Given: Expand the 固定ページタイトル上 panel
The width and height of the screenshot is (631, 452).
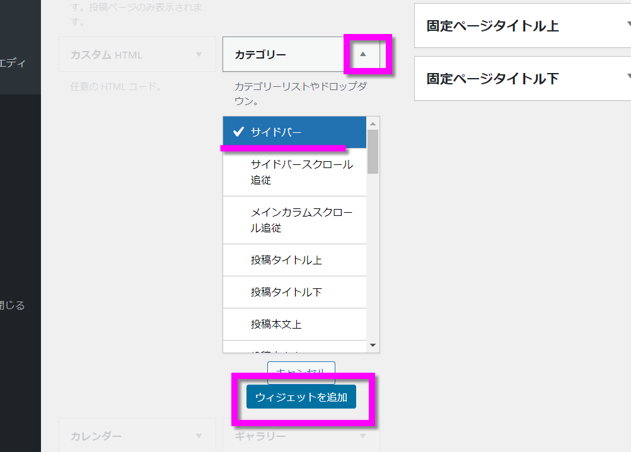Looking at the screenshot, I should tap(627, 26).
